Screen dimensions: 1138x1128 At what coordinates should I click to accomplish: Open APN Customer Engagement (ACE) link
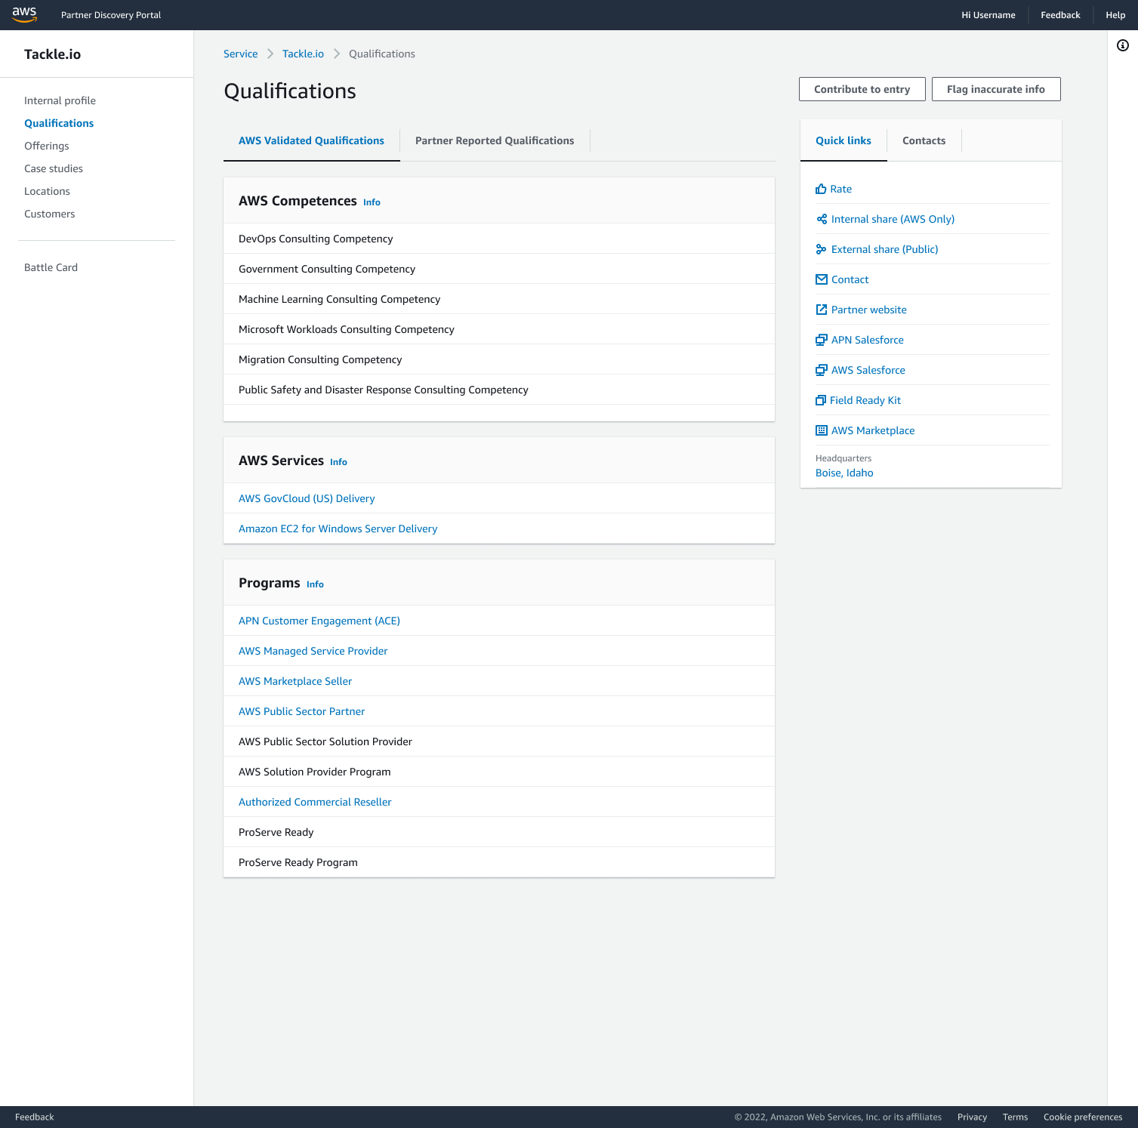coord(319,621)
